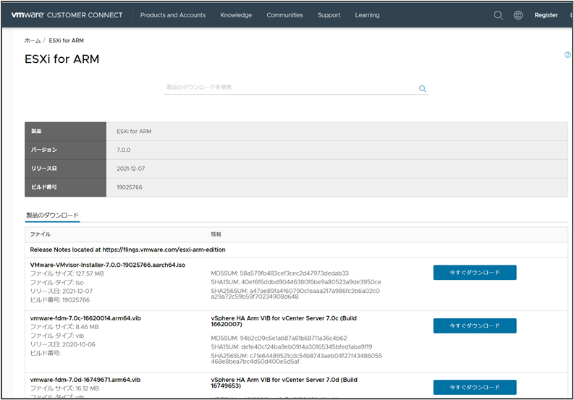This screenshot has height=400, width=574.
Task: Click the ビルド番号 row label
Action: coord(44,187)
